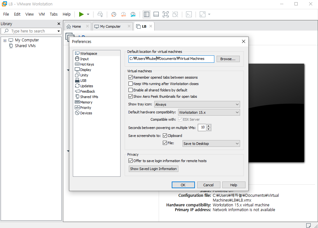The image size is (318, 228).
Task: Open the power options dropdown arrow
Action: tap(88, 14)
